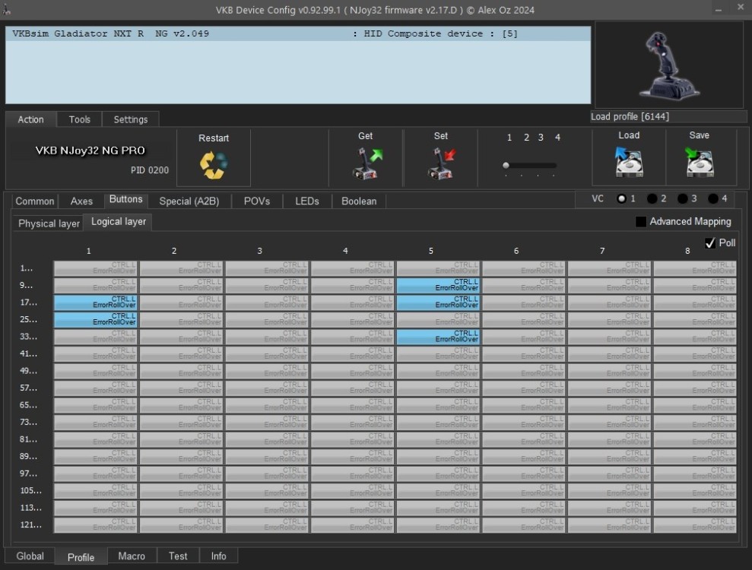Select VC radio button 2
This screenshot has width=752, height=570.
(652, 198)
